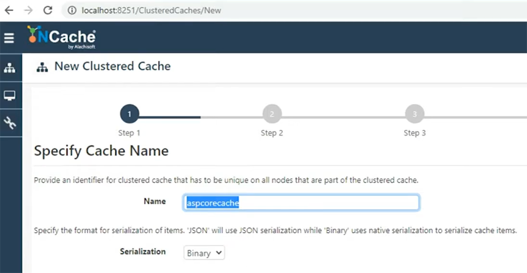Click the browser forward arrow
The height and width of the screenshot is (273, 527).
click(x=29, y=11)
